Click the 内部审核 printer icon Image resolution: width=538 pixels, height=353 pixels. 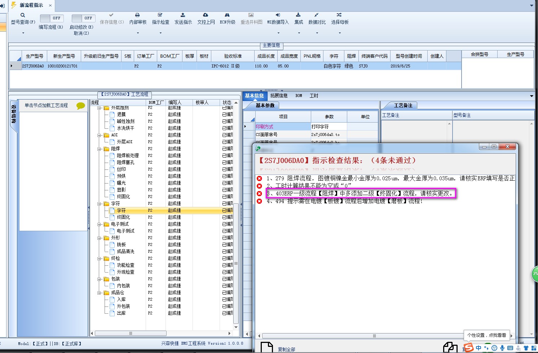137,15
